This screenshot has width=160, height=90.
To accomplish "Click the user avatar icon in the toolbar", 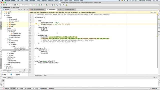I will pyautogui.click(x=66, y=5).
